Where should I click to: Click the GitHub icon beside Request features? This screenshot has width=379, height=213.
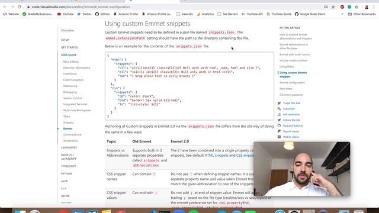279,125
